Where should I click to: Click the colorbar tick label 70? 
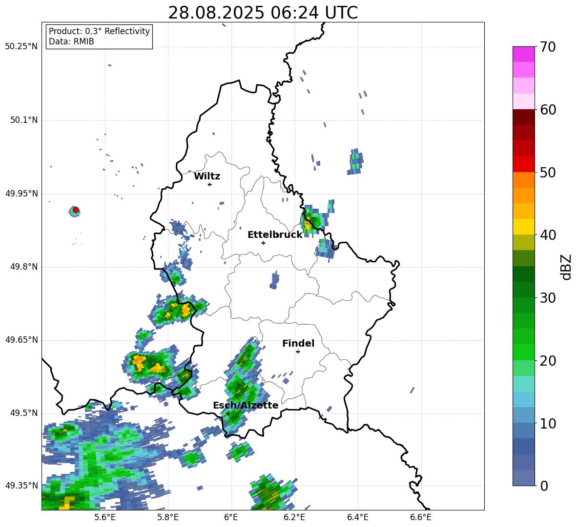tap(547, 47)
